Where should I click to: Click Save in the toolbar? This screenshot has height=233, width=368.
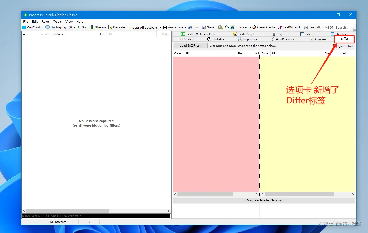click(208, 27)
